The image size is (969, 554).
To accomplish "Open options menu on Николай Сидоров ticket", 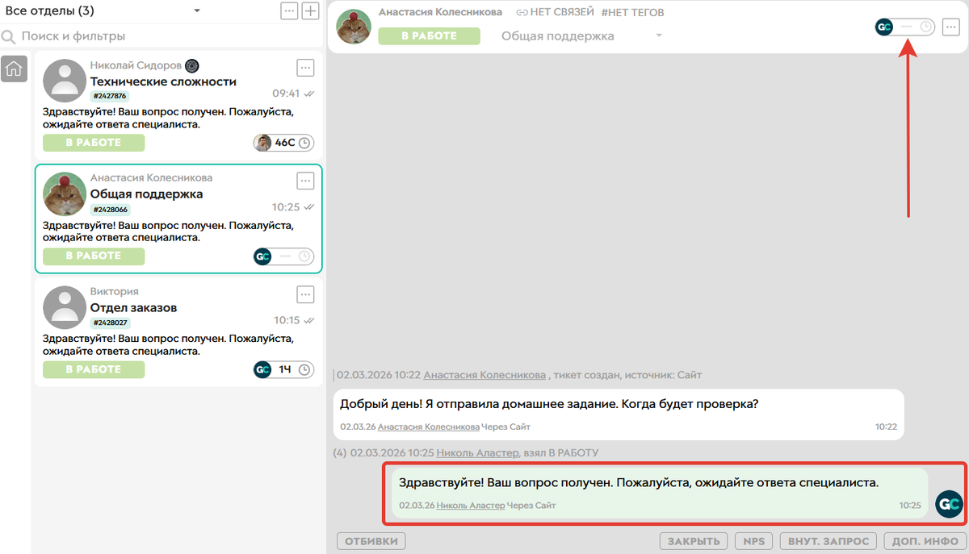I will 305,67.
